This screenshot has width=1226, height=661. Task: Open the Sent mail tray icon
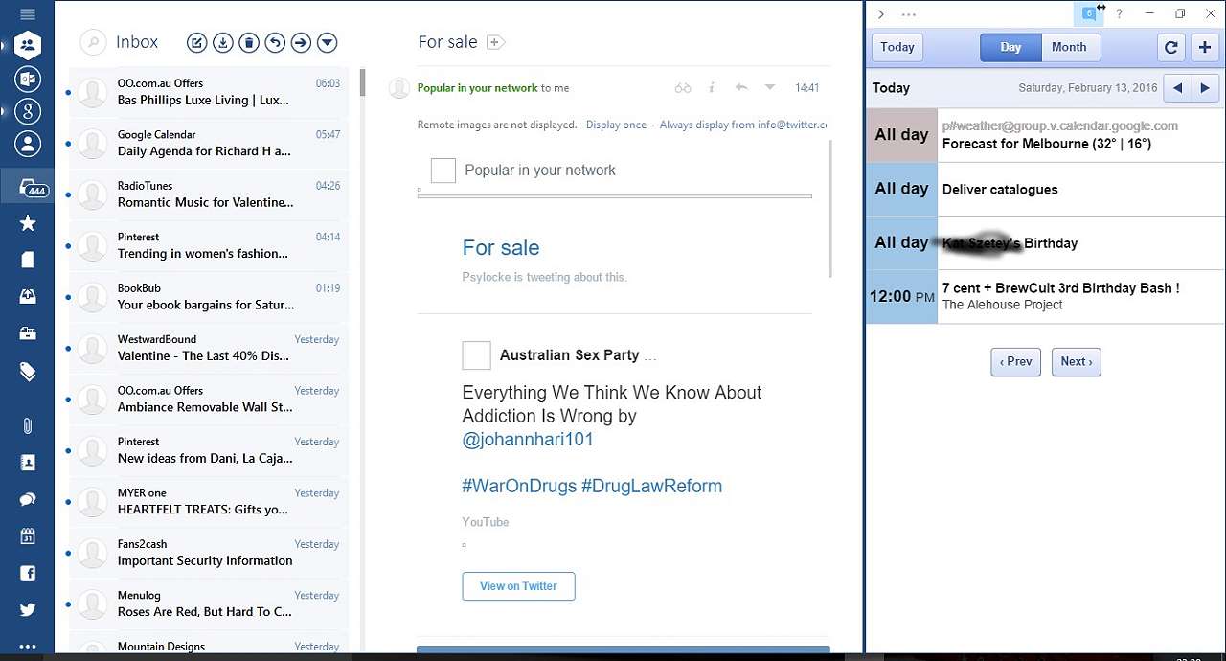(28, 297)
